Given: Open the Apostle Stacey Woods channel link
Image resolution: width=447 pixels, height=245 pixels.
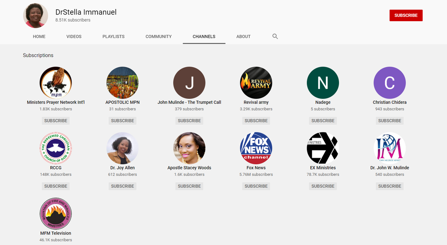Looking at the screenshot, I should [189, 168].
